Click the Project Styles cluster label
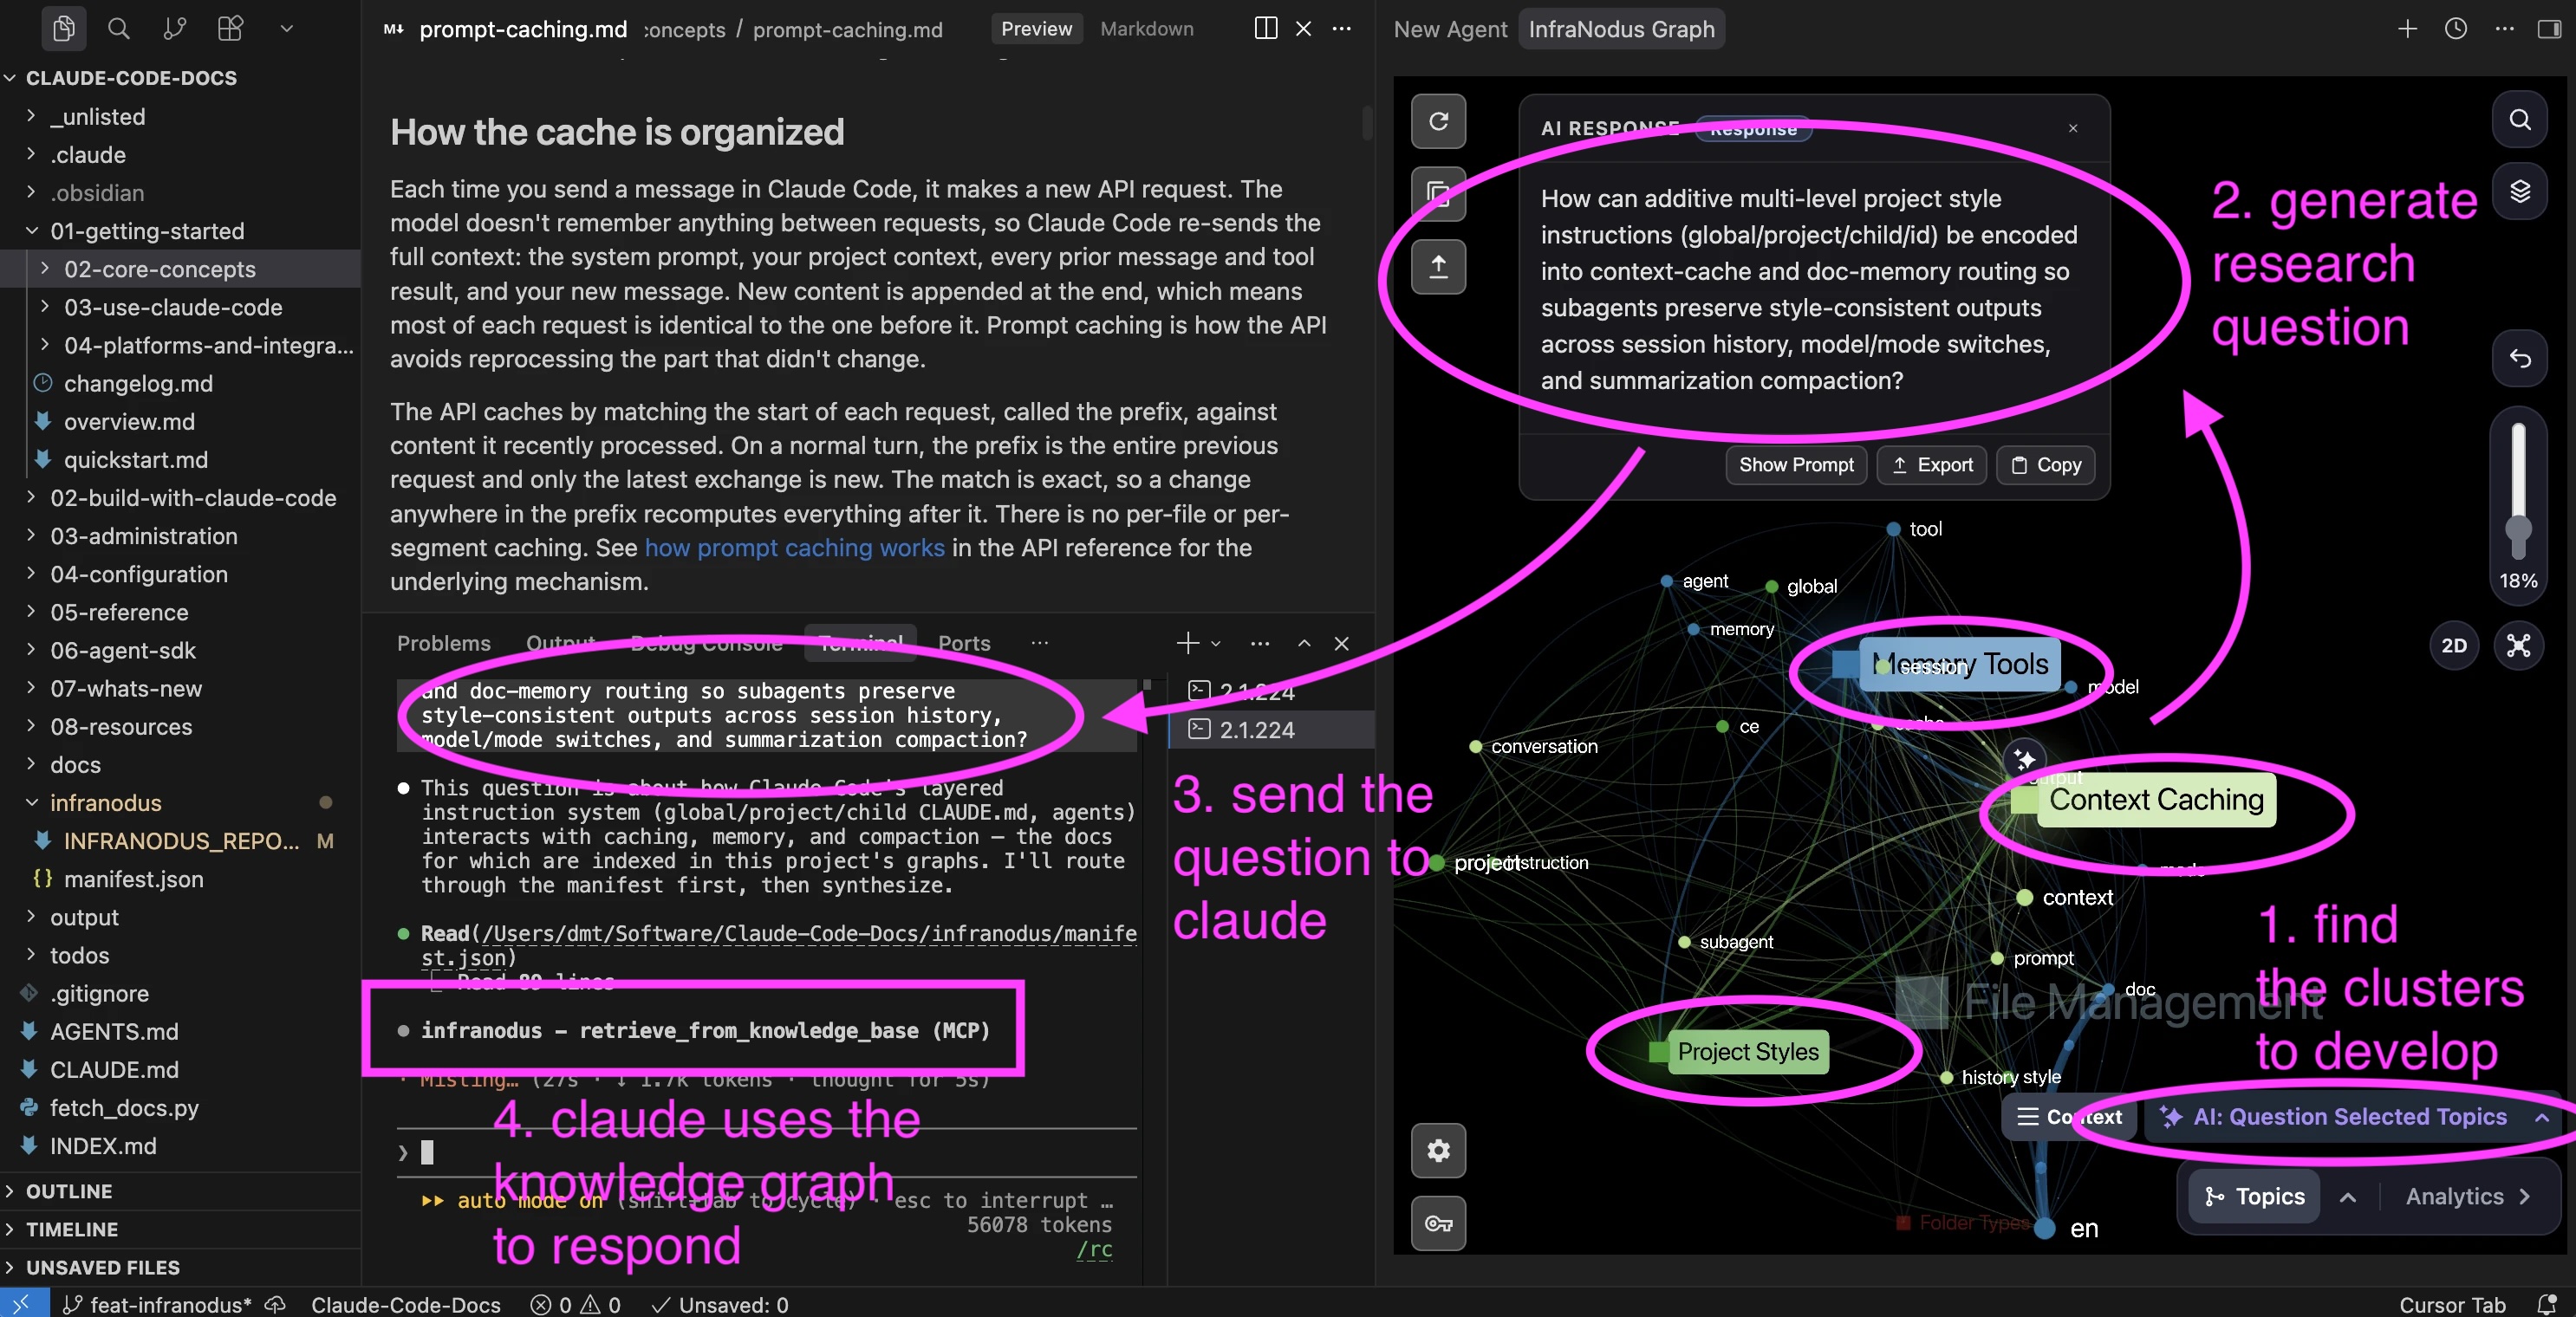Viewport: 2576px width, 1317px height. [1748, 1052]
